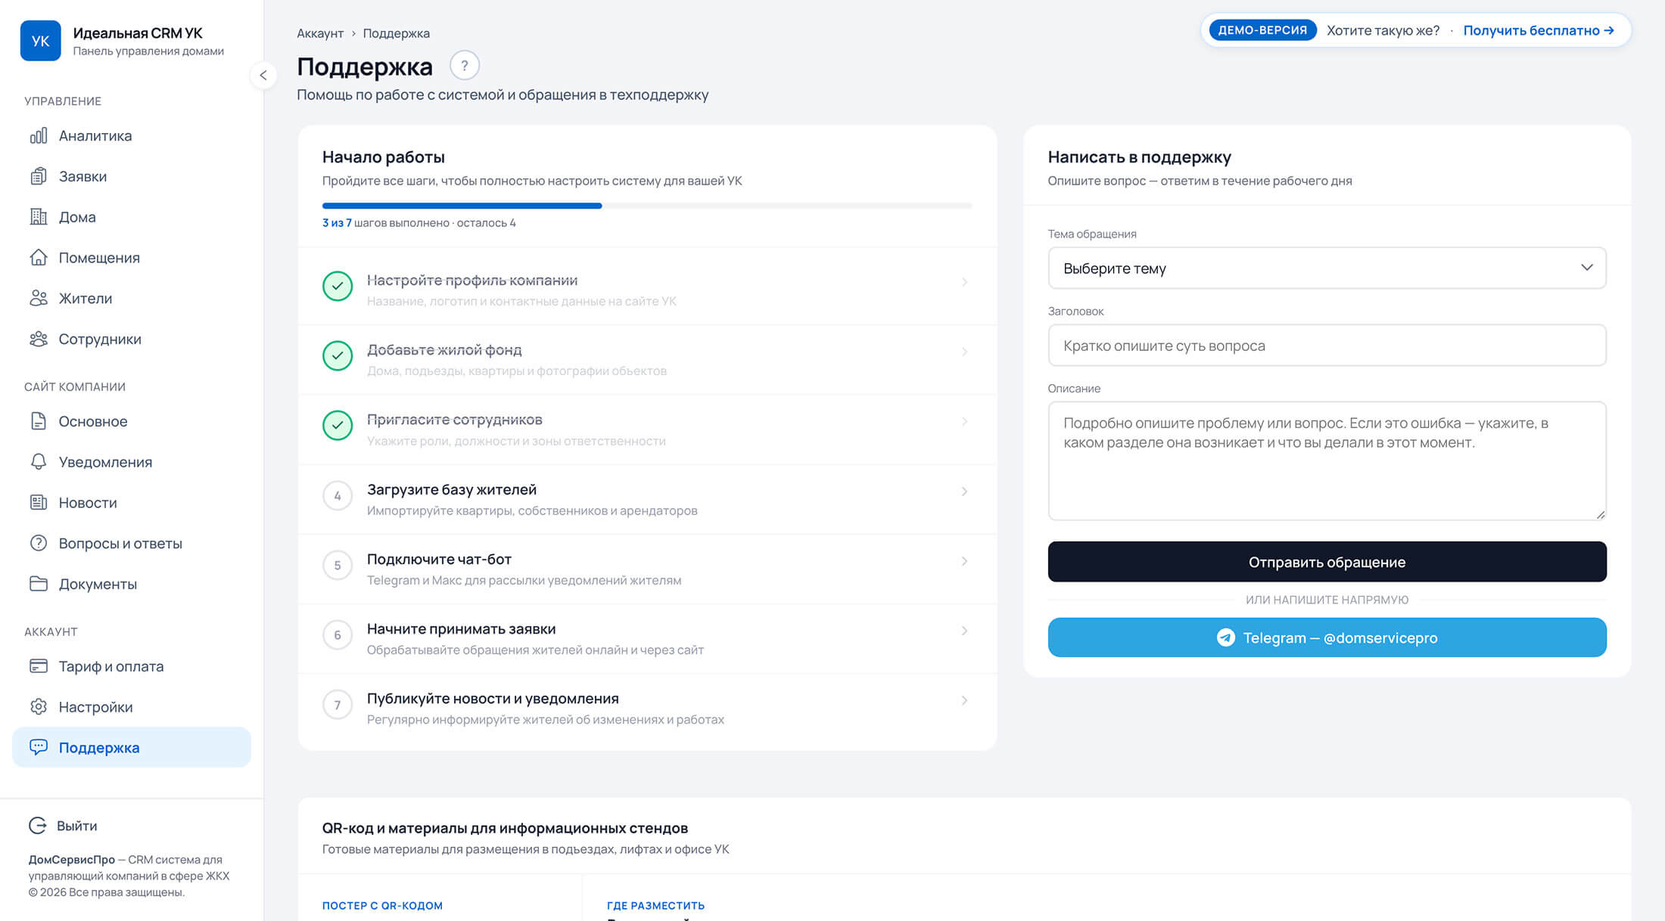Open Настройки menu item label
The image size is (1665, 921).
coord(95,707)
